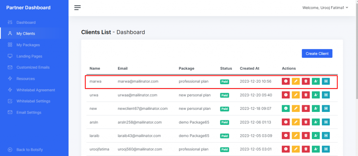Click the Partner Dashboard title

click(x=28, y=8)
